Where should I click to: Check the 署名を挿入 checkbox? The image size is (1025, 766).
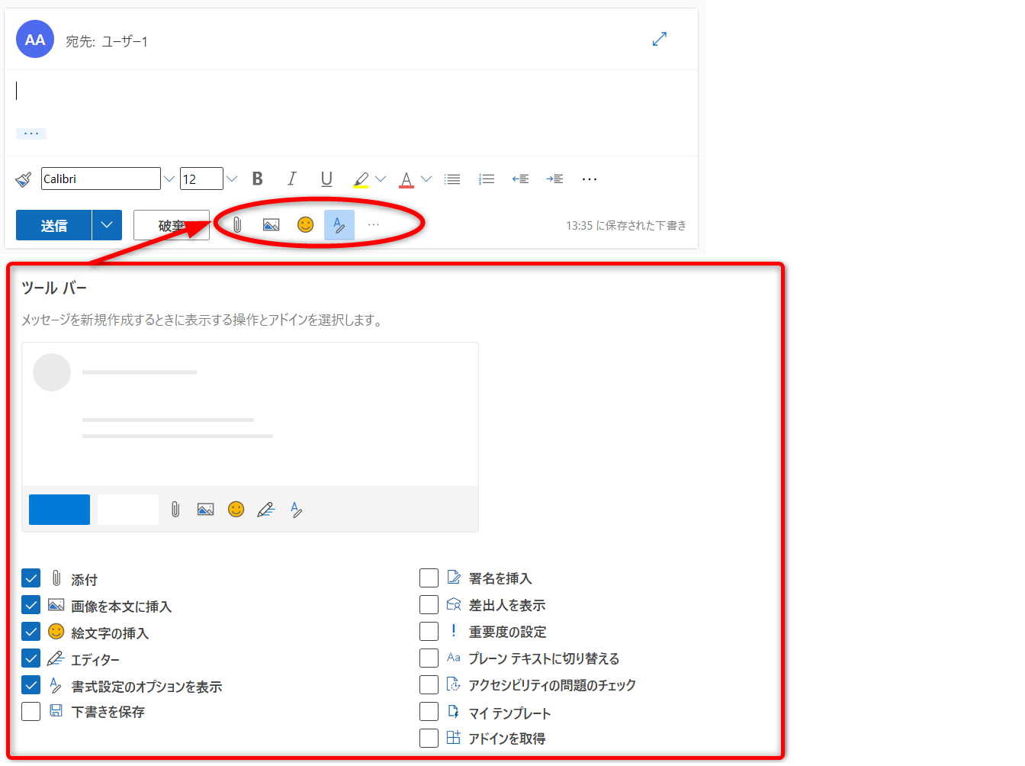[x=429, y=578]
